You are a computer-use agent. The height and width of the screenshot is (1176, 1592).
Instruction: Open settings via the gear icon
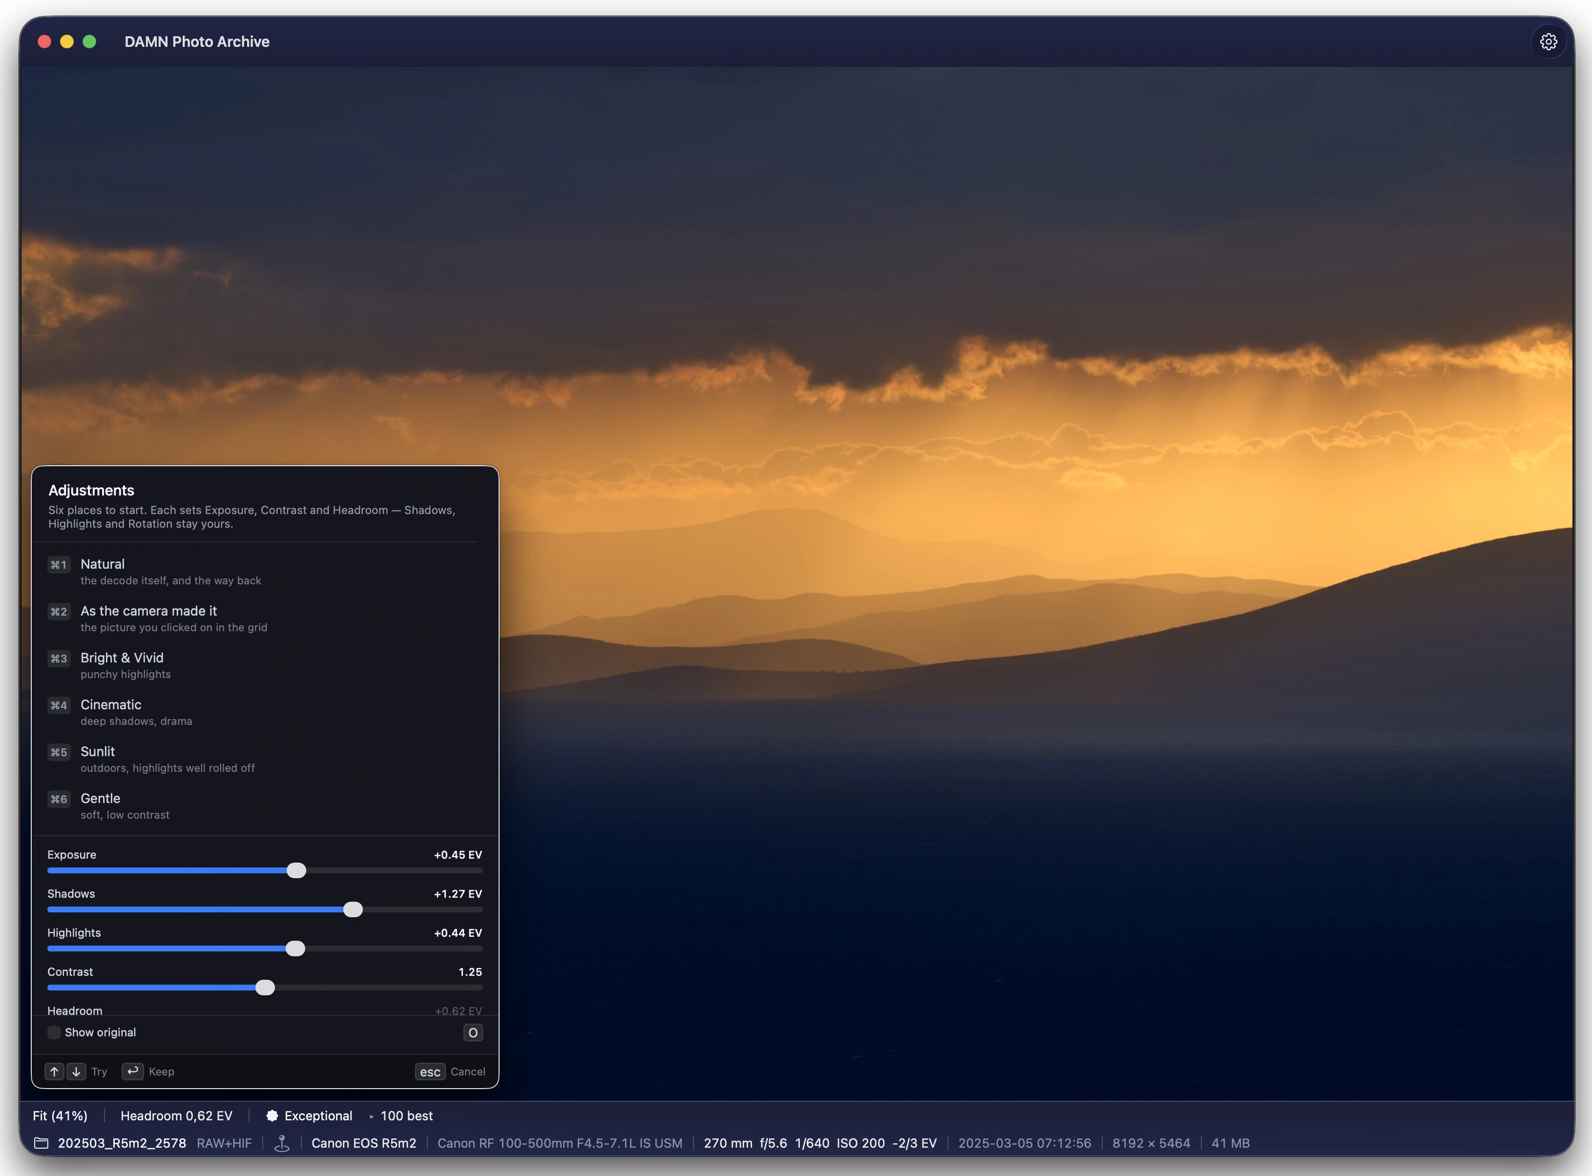tap(1548, 42)
